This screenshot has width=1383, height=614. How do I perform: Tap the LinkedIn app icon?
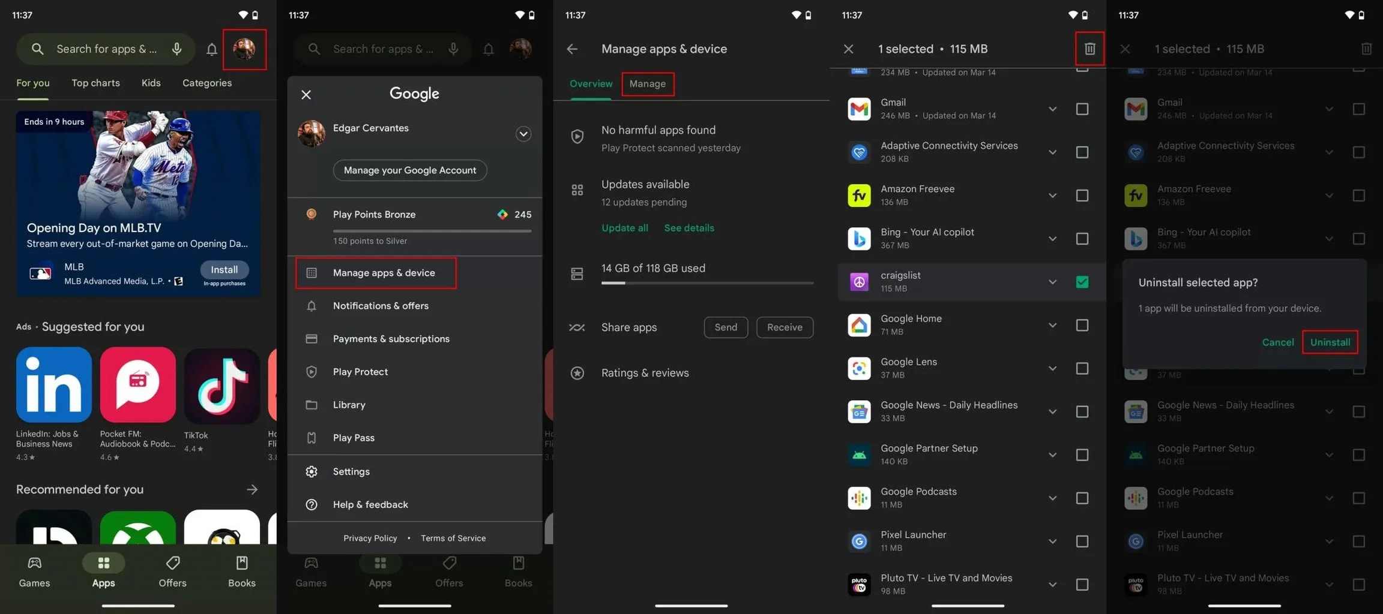[53, 384]
